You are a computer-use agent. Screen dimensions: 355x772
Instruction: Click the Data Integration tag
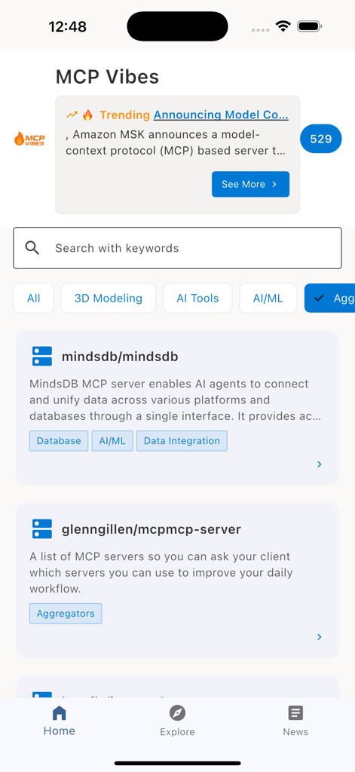point(182,440)
